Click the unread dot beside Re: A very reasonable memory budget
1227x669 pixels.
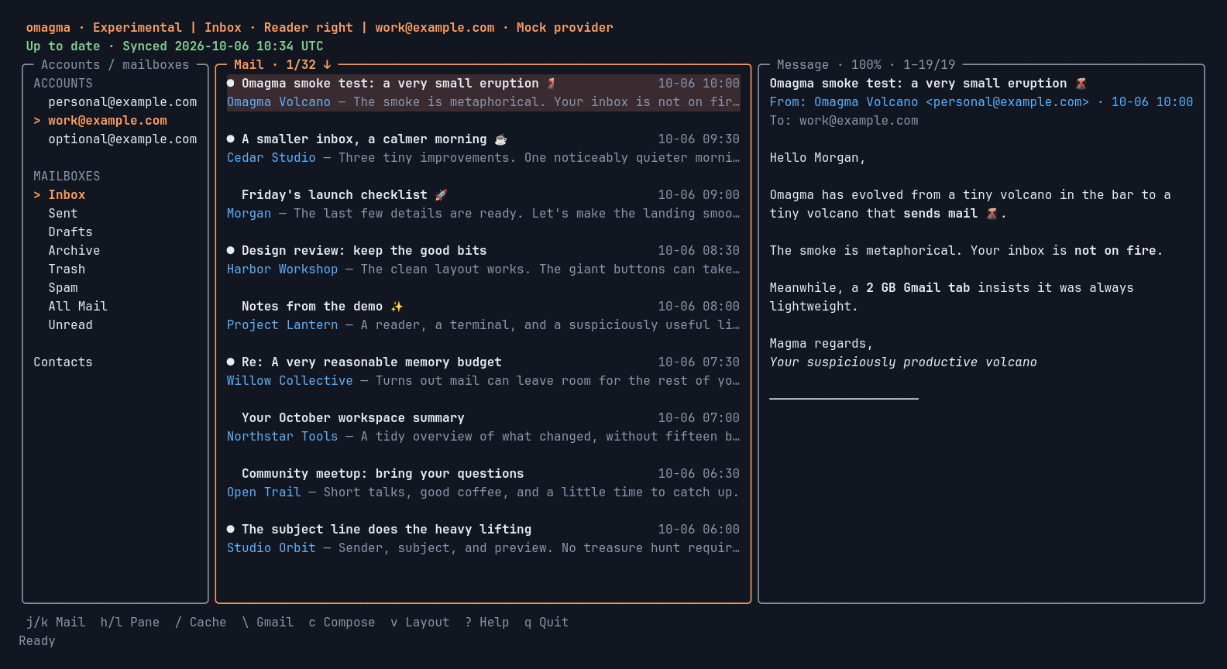[231, 362]
